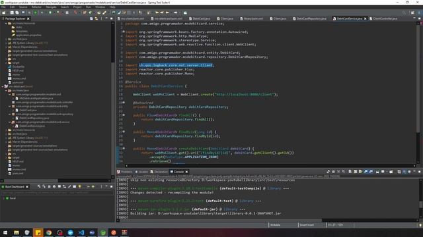Switch to ms-client/pom.xml editor tab
Screen dimensions: 423x237
131,18
